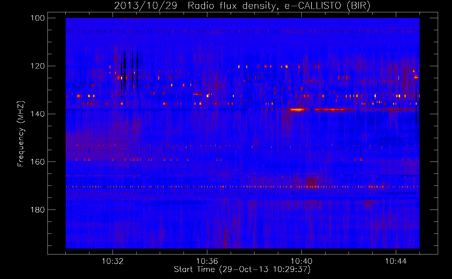This screenshot has width=452, height=279.
Task: Click the bright yellow burst near 138 MHz at 10:40
Action: (298, 110)
